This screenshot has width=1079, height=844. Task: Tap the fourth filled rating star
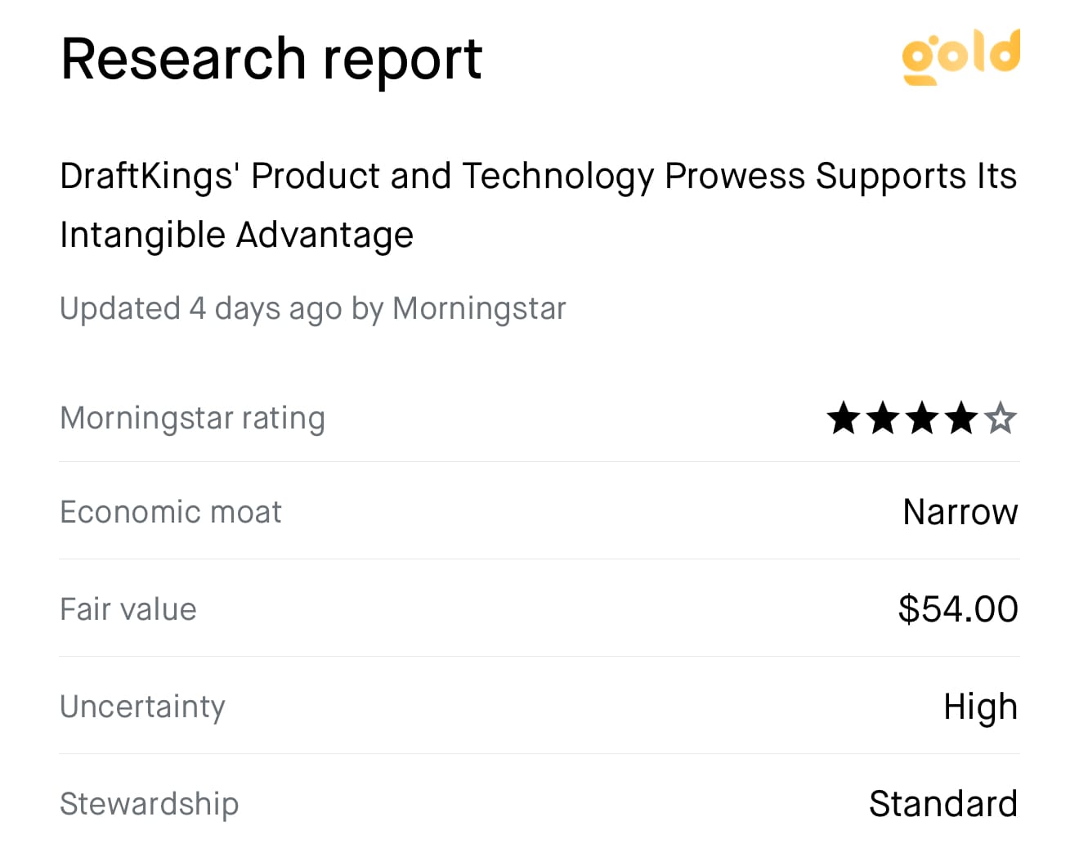pos(961,418)
